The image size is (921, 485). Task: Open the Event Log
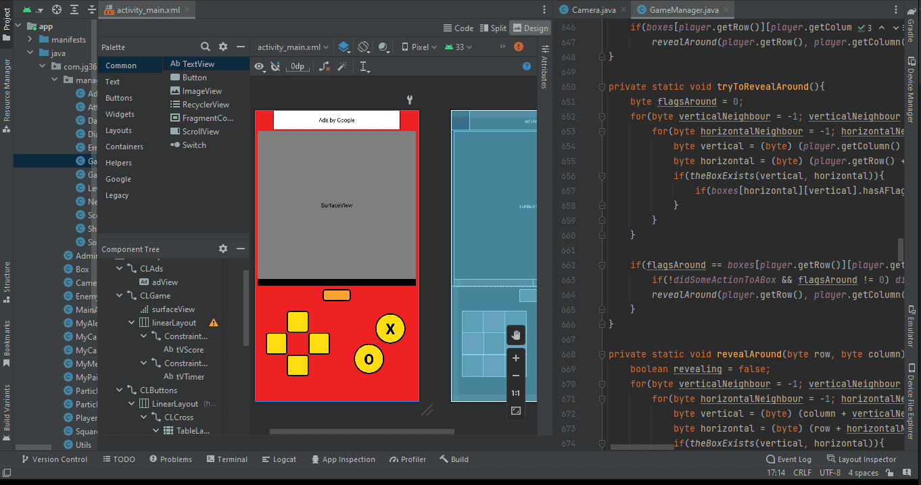788,459
